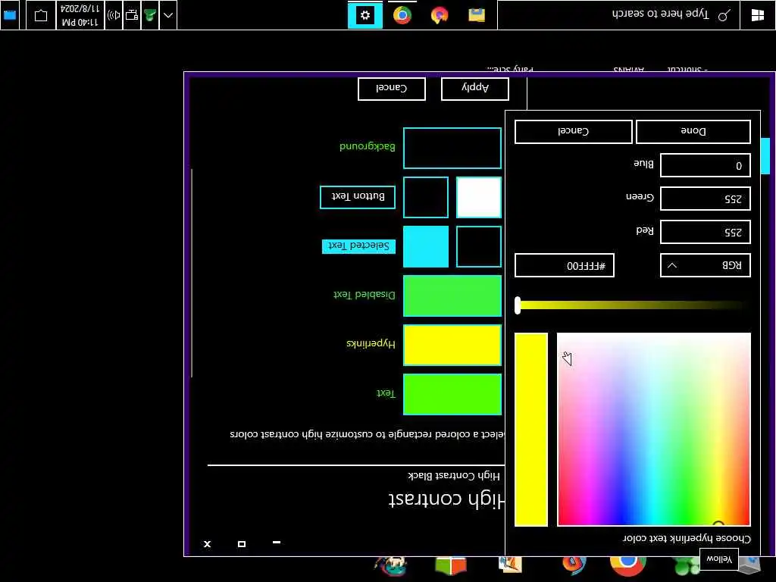Open the green security shield tray icon
Viewport: 776px width, 582px height.
[150, 15]
